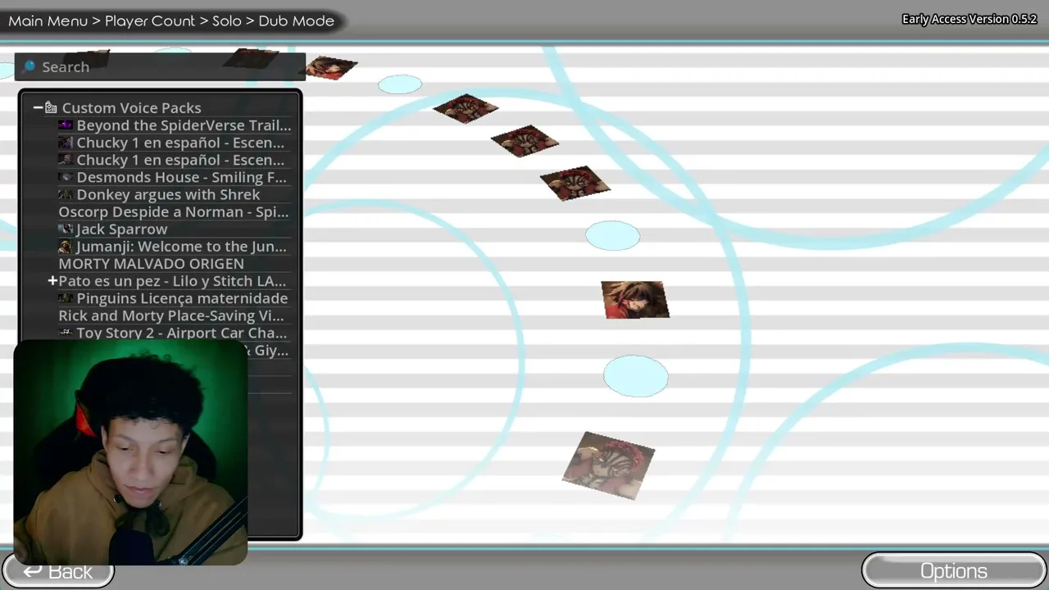The height and width of the screenshot is (590, 1049).
Task: Select the Oscorp Despide a Norman pack
Action: (x=174, y=212)
